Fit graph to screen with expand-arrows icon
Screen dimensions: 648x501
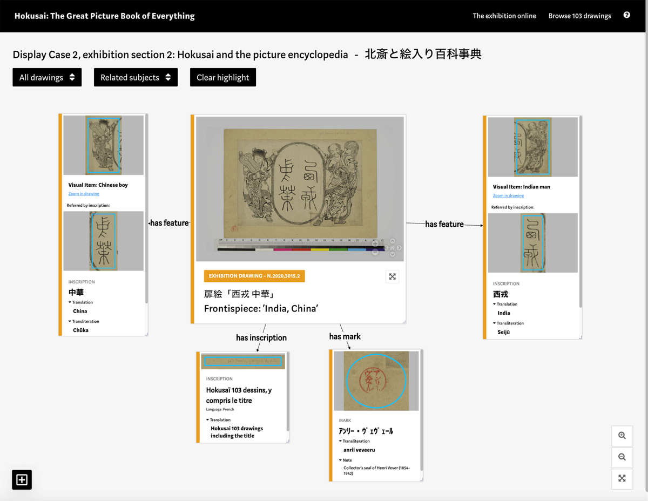[x=622, y=478]
